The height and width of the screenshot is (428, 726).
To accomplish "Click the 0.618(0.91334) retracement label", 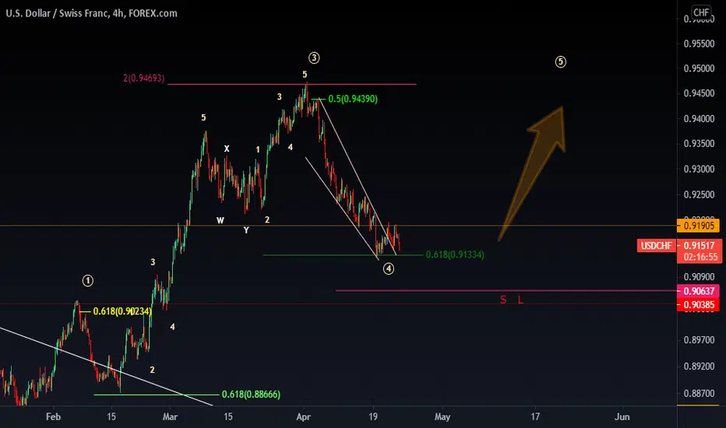I will pyautogui.click(x=455, y=254).
